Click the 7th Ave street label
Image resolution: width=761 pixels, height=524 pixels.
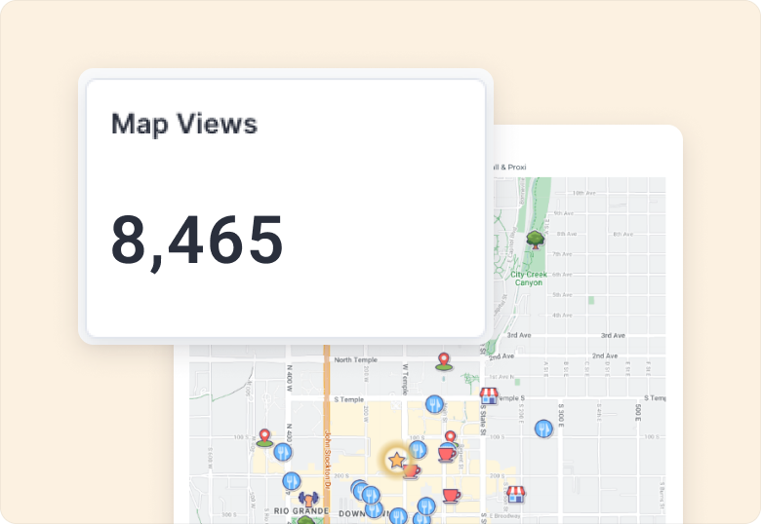point(563,254)
